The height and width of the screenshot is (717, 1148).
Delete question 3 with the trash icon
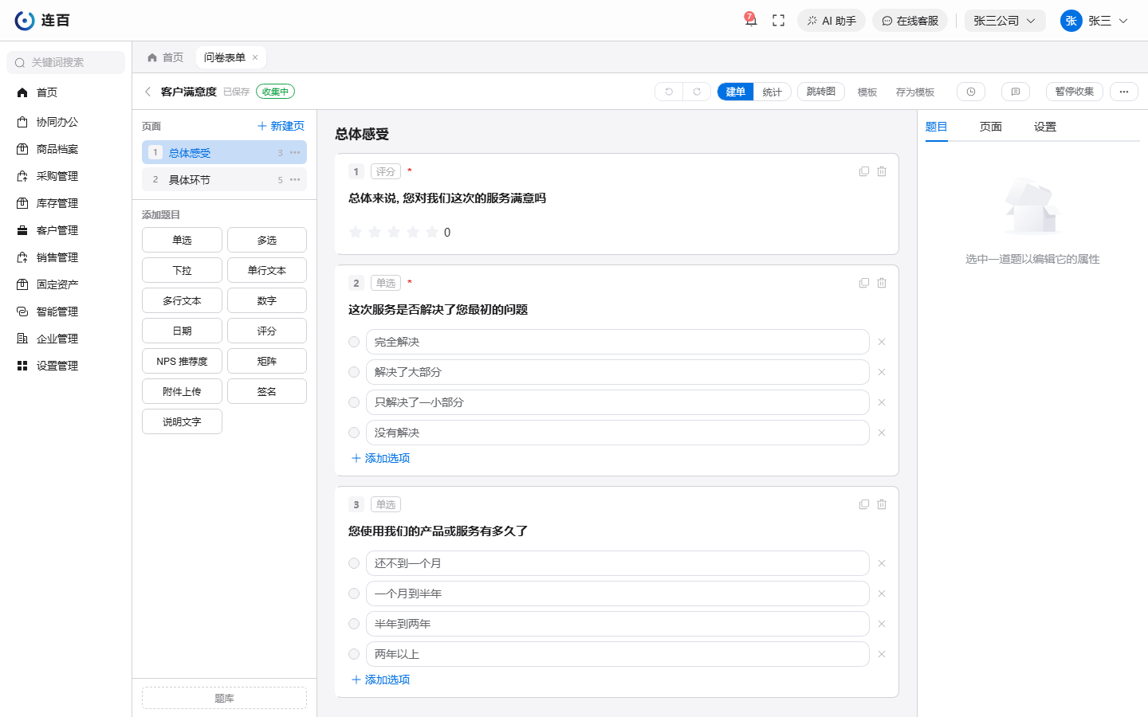pos(882,504)
